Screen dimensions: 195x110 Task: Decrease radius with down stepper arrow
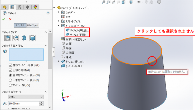pos(41,105)
